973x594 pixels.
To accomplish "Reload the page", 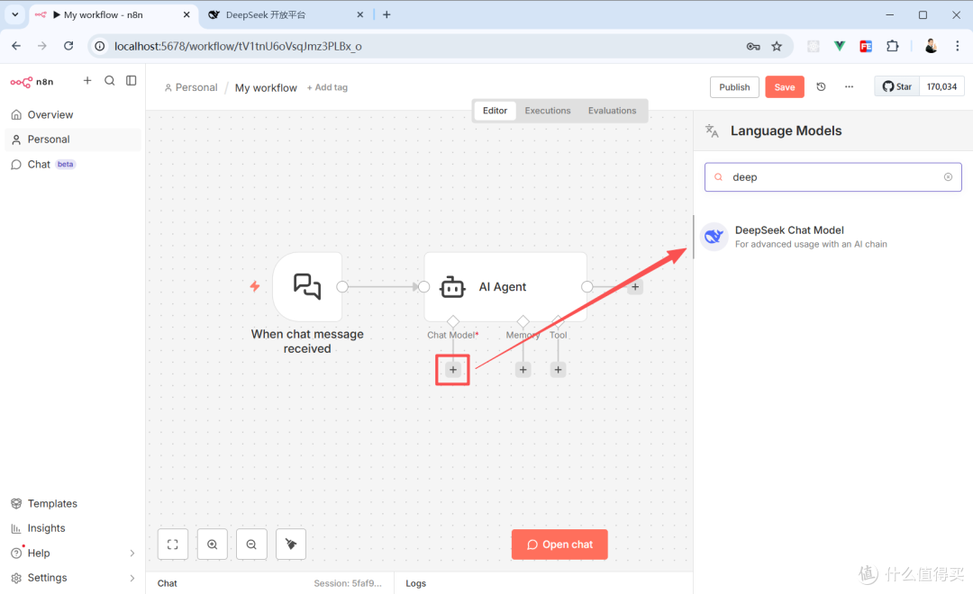I will 68,46.
